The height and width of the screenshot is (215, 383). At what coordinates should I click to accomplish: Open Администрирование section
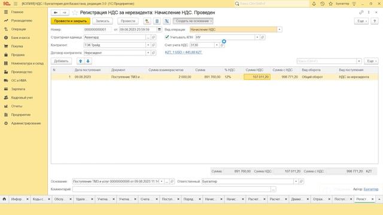(x=26, y=124)
